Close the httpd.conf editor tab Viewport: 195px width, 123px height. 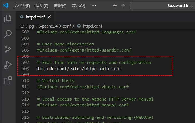(49, 17)
